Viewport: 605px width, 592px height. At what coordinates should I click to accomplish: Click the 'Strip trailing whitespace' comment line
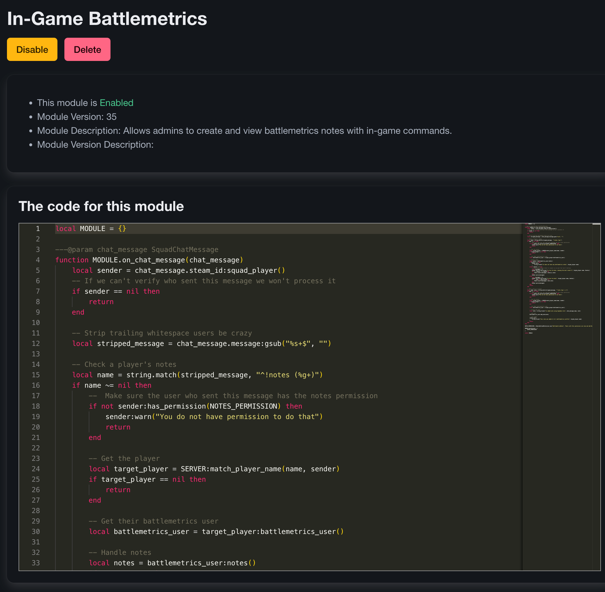point(162,333)
